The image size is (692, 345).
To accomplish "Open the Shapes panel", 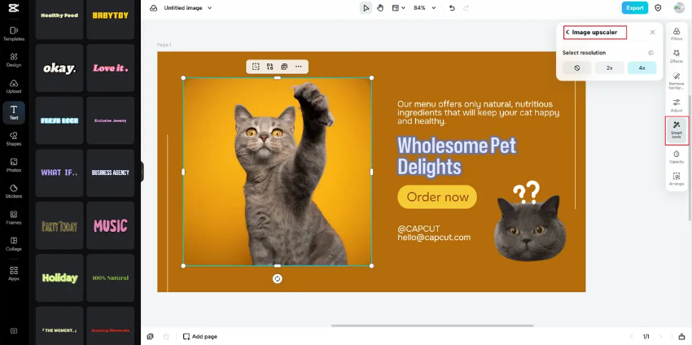I will [14, 138].
